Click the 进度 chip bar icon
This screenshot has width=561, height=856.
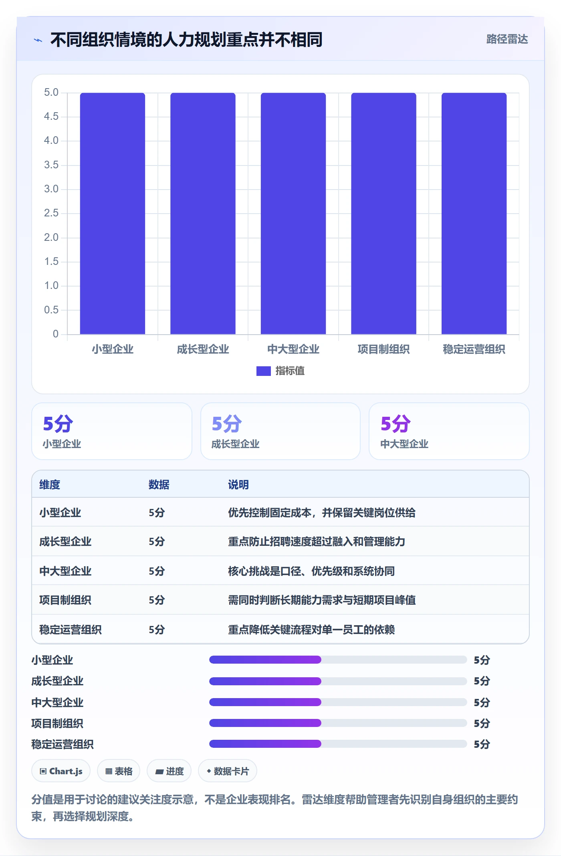click(159, 772)
